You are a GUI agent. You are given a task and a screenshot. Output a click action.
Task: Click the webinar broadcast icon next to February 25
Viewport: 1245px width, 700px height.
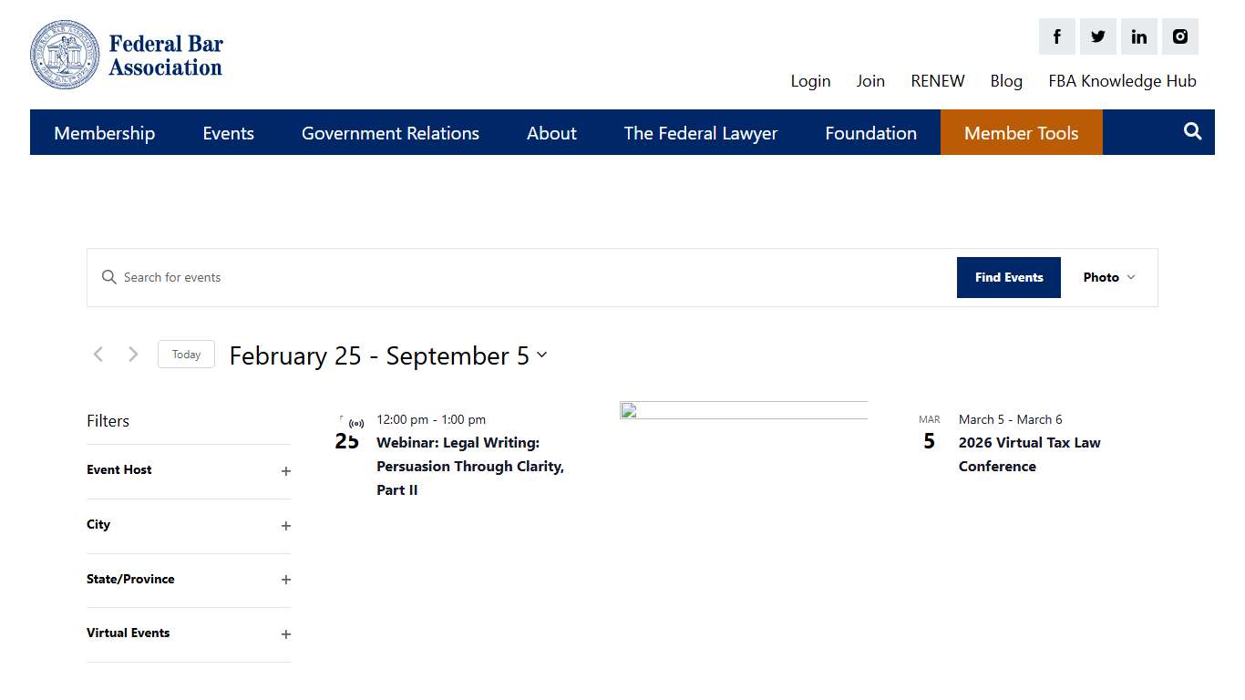point(355,421)
